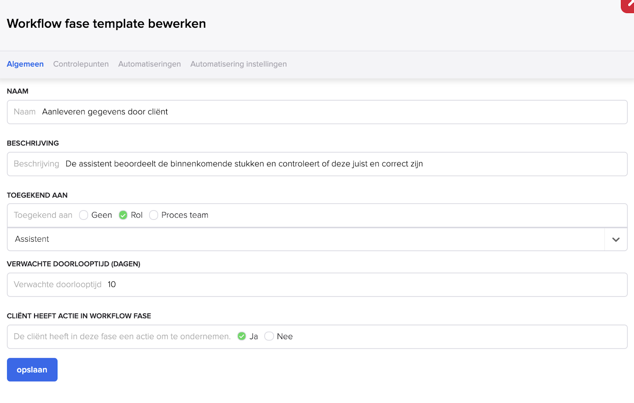The height and width of the screenshot is (403, 634).
Task: Open the Controlepunten tab
Action: pyautogui.click(x=81, y=64)
